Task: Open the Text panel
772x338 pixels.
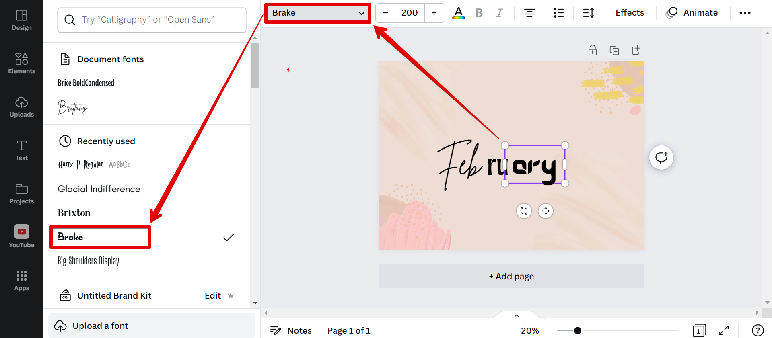Action: click(x=22, y=150)
